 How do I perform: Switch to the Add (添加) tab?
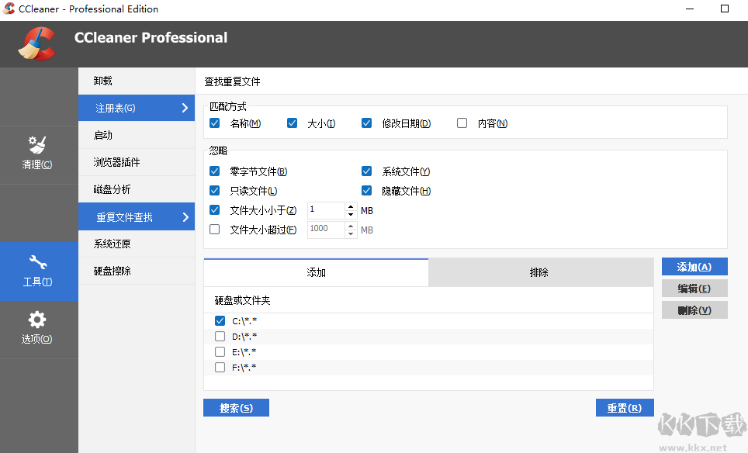(315, 272)
